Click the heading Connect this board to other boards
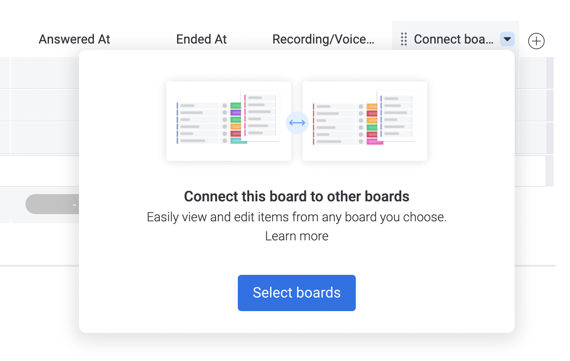570x361 pixels. tap(297, 196)
